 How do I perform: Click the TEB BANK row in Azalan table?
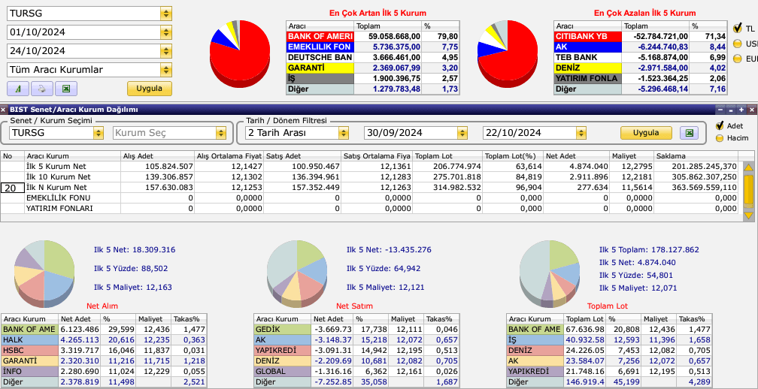[640, 57]
